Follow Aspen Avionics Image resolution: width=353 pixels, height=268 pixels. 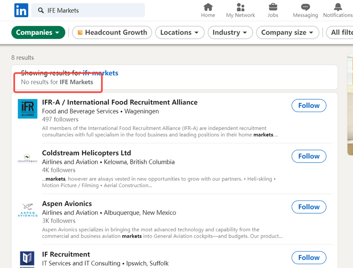(309, 207)
